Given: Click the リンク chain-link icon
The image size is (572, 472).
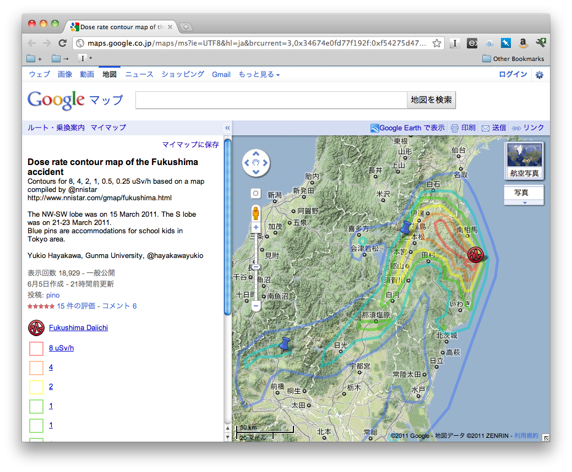Looking at the screenshot, I should (x=516, y=127).
